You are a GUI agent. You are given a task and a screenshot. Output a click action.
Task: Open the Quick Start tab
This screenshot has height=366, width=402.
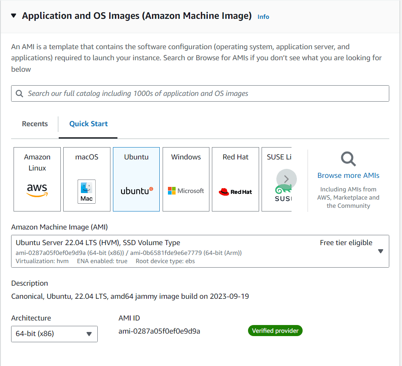tap(88, 124)
